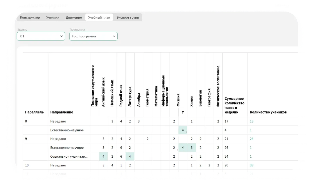Click highlighted Литература cell in Социально-гуманитарное row

click(x=130, y=156)
